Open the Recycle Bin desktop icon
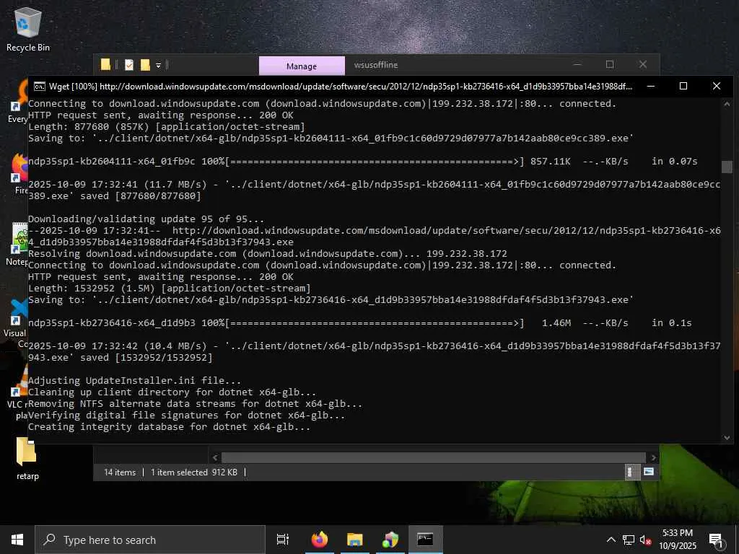 [28, 29]
